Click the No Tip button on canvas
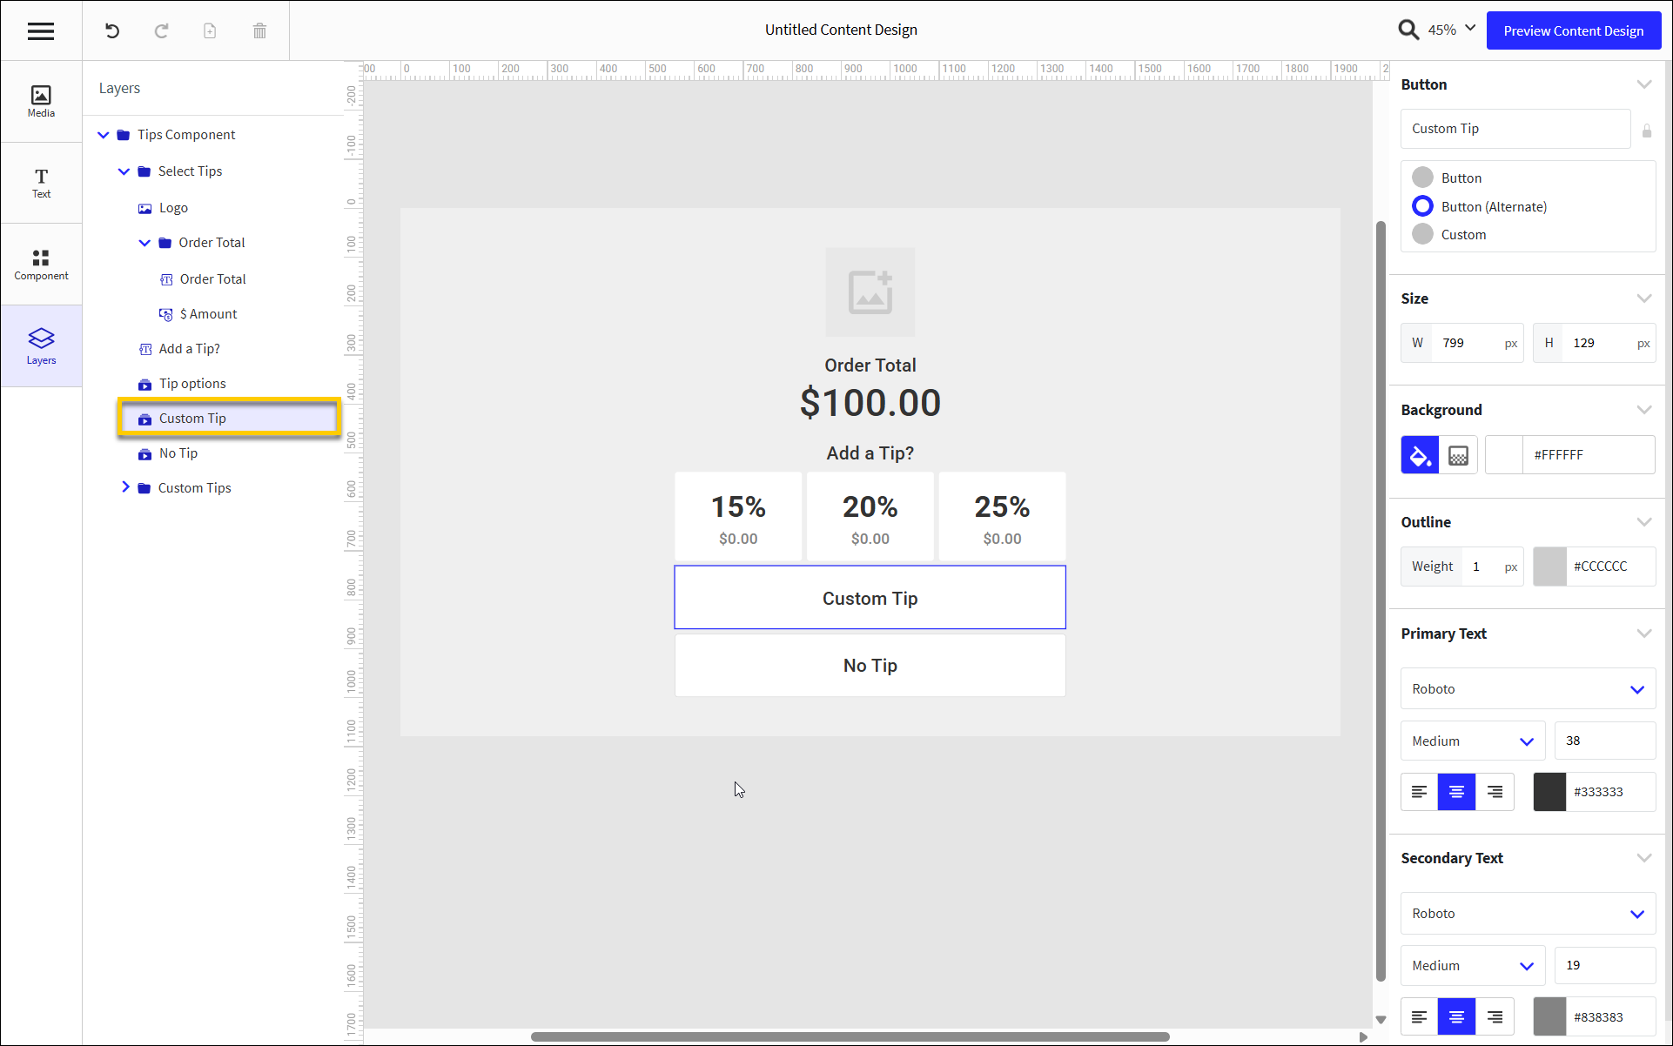 [870, 666]
